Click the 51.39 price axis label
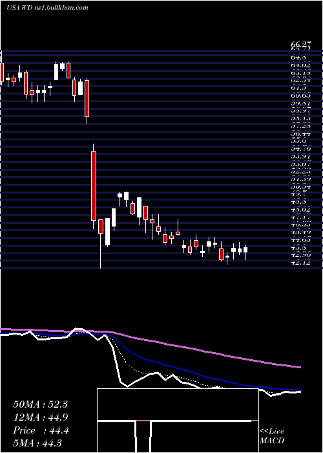This screenshot has width=323, height=453. 300,179
